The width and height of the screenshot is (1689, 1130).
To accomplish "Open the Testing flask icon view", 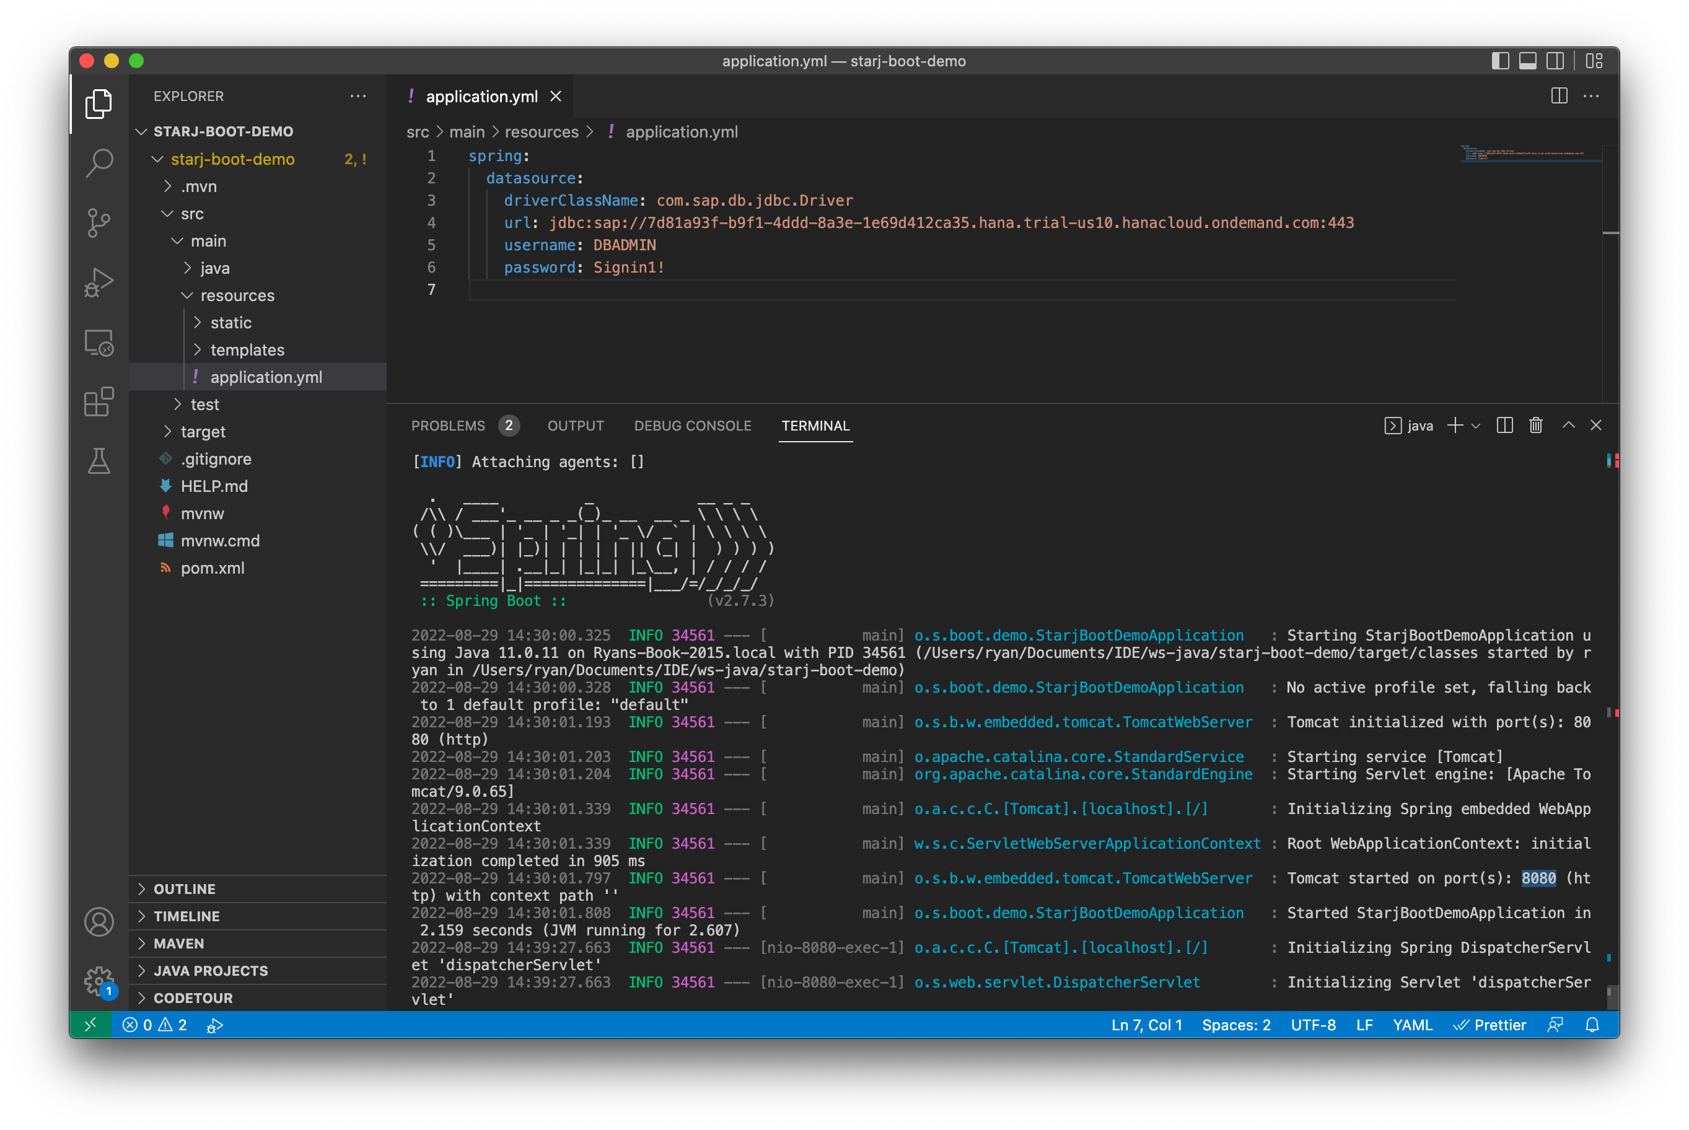I will pyautogui.click(x=99, y=461).
